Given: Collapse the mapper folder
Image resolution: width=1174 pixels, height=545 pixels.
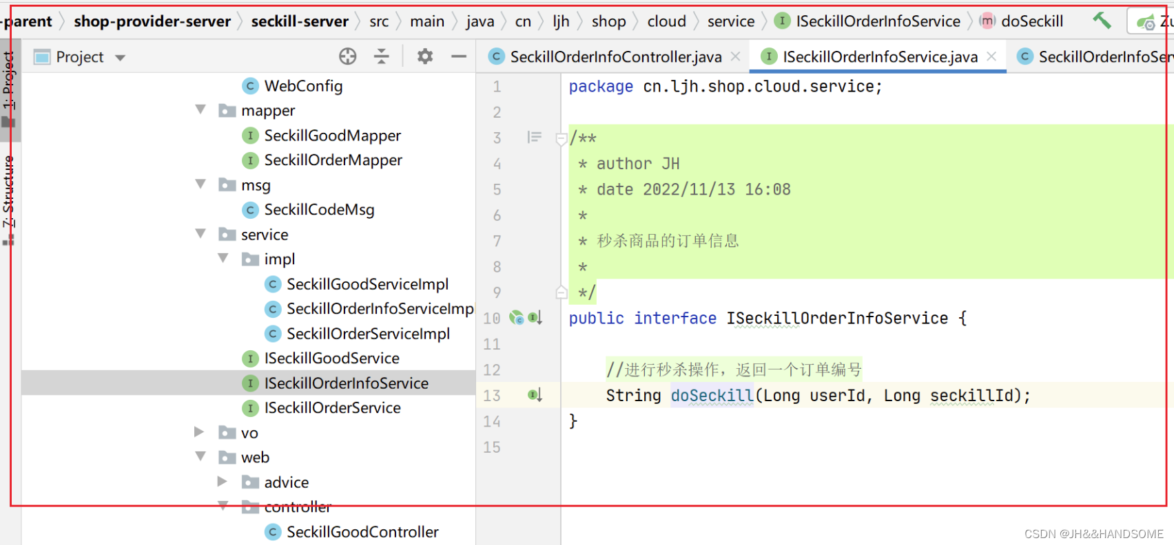Looking at the screenshot, I should tap(200, 110).
